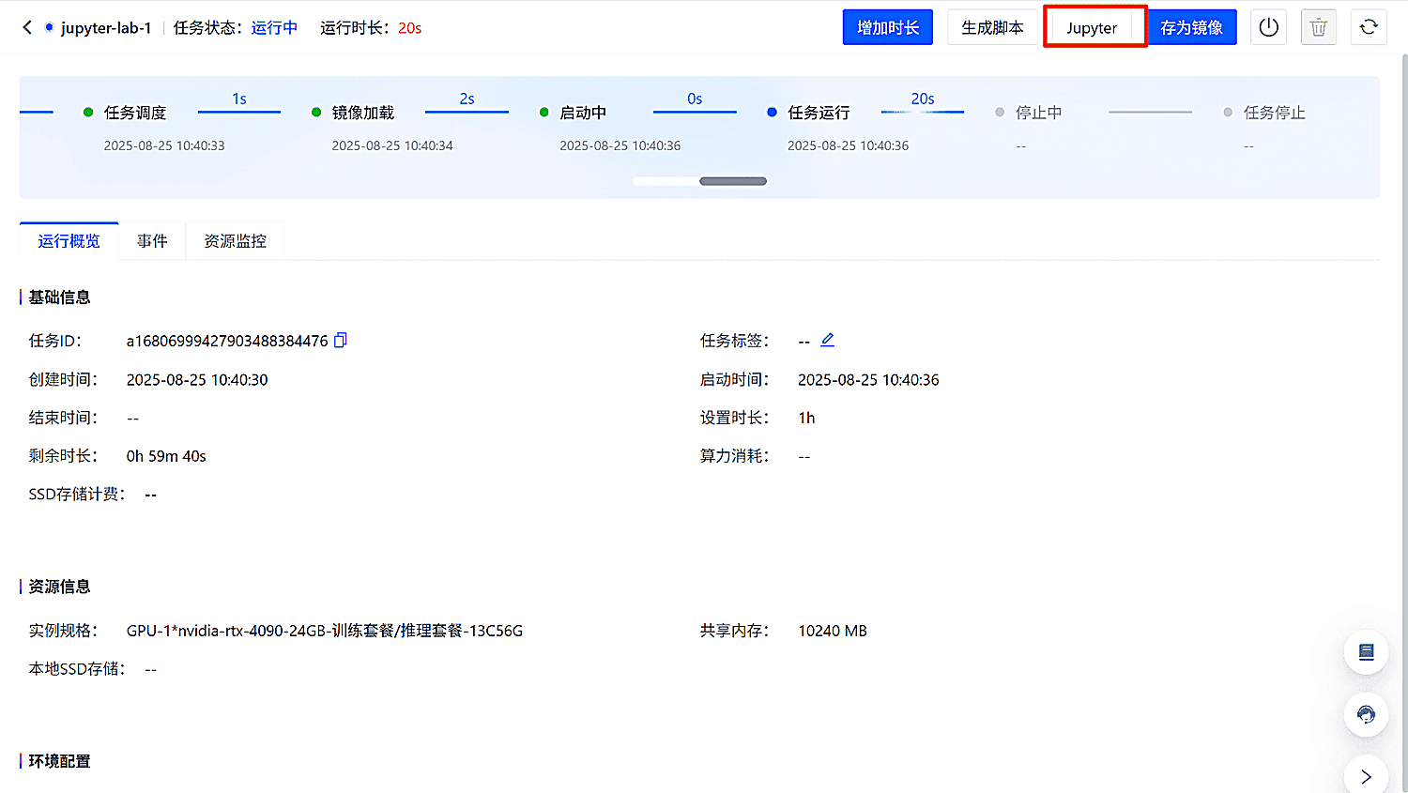Screen dimensions: 1408x793
Task: Click the 运行中 task status text
Action: pyautogui.click(x=274, y=28)
